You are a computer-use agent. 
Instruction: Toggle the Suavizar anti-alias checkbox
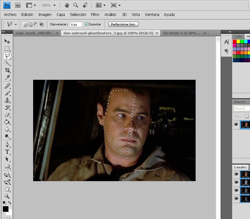tap(87, 24)
